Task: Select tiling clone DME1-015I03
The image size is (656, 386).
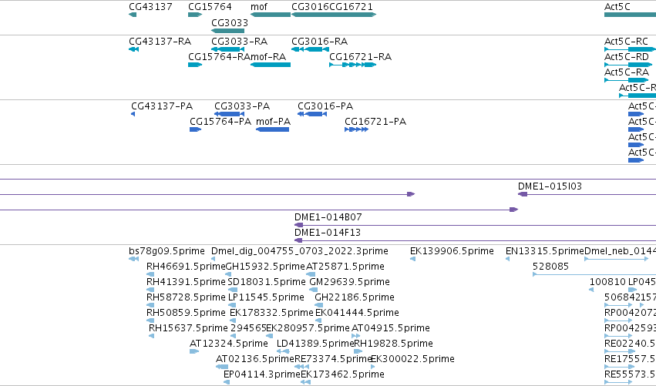Action: [587, 194]
